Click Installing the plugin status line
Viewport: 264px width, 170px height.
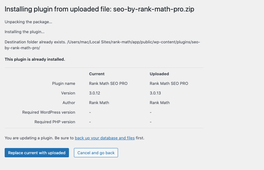(x=25, y=32)
